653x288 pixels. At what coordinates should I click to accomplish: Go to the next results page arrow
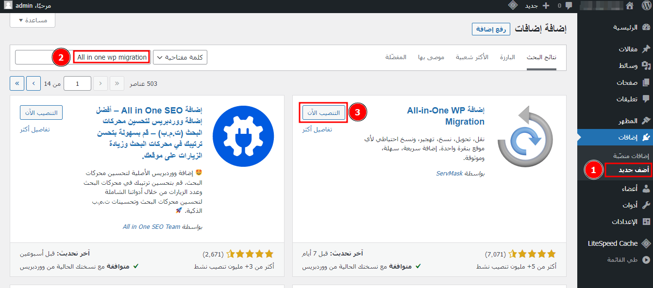coord(33,83)
